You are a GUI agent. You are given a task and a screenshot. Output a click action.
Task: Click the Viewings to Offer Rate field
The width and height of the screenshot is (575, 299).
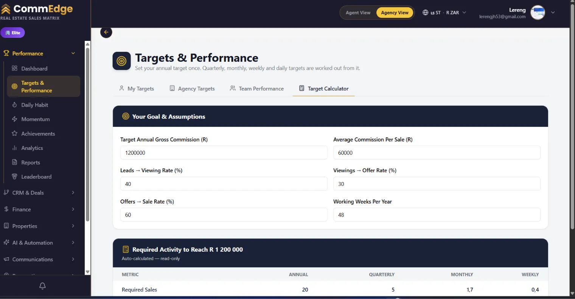[x=437, y=184]
